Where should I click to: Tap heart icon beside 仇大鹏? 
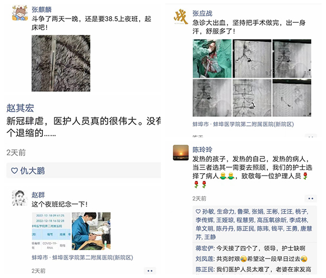pos(14,170)
